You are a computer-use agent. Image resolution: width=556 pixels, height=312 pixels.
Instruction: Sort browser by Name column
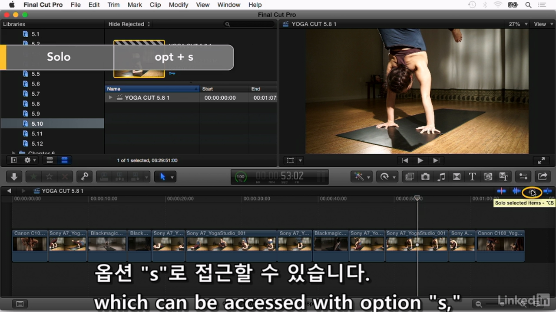pos(152,89)
